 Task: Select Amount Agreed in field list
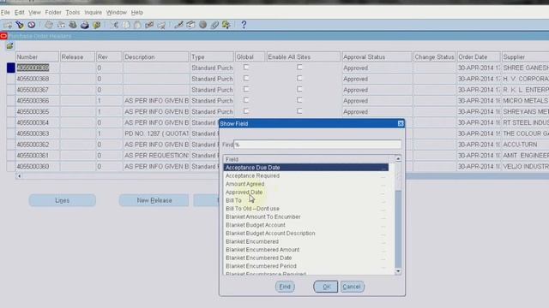[245, 184]
